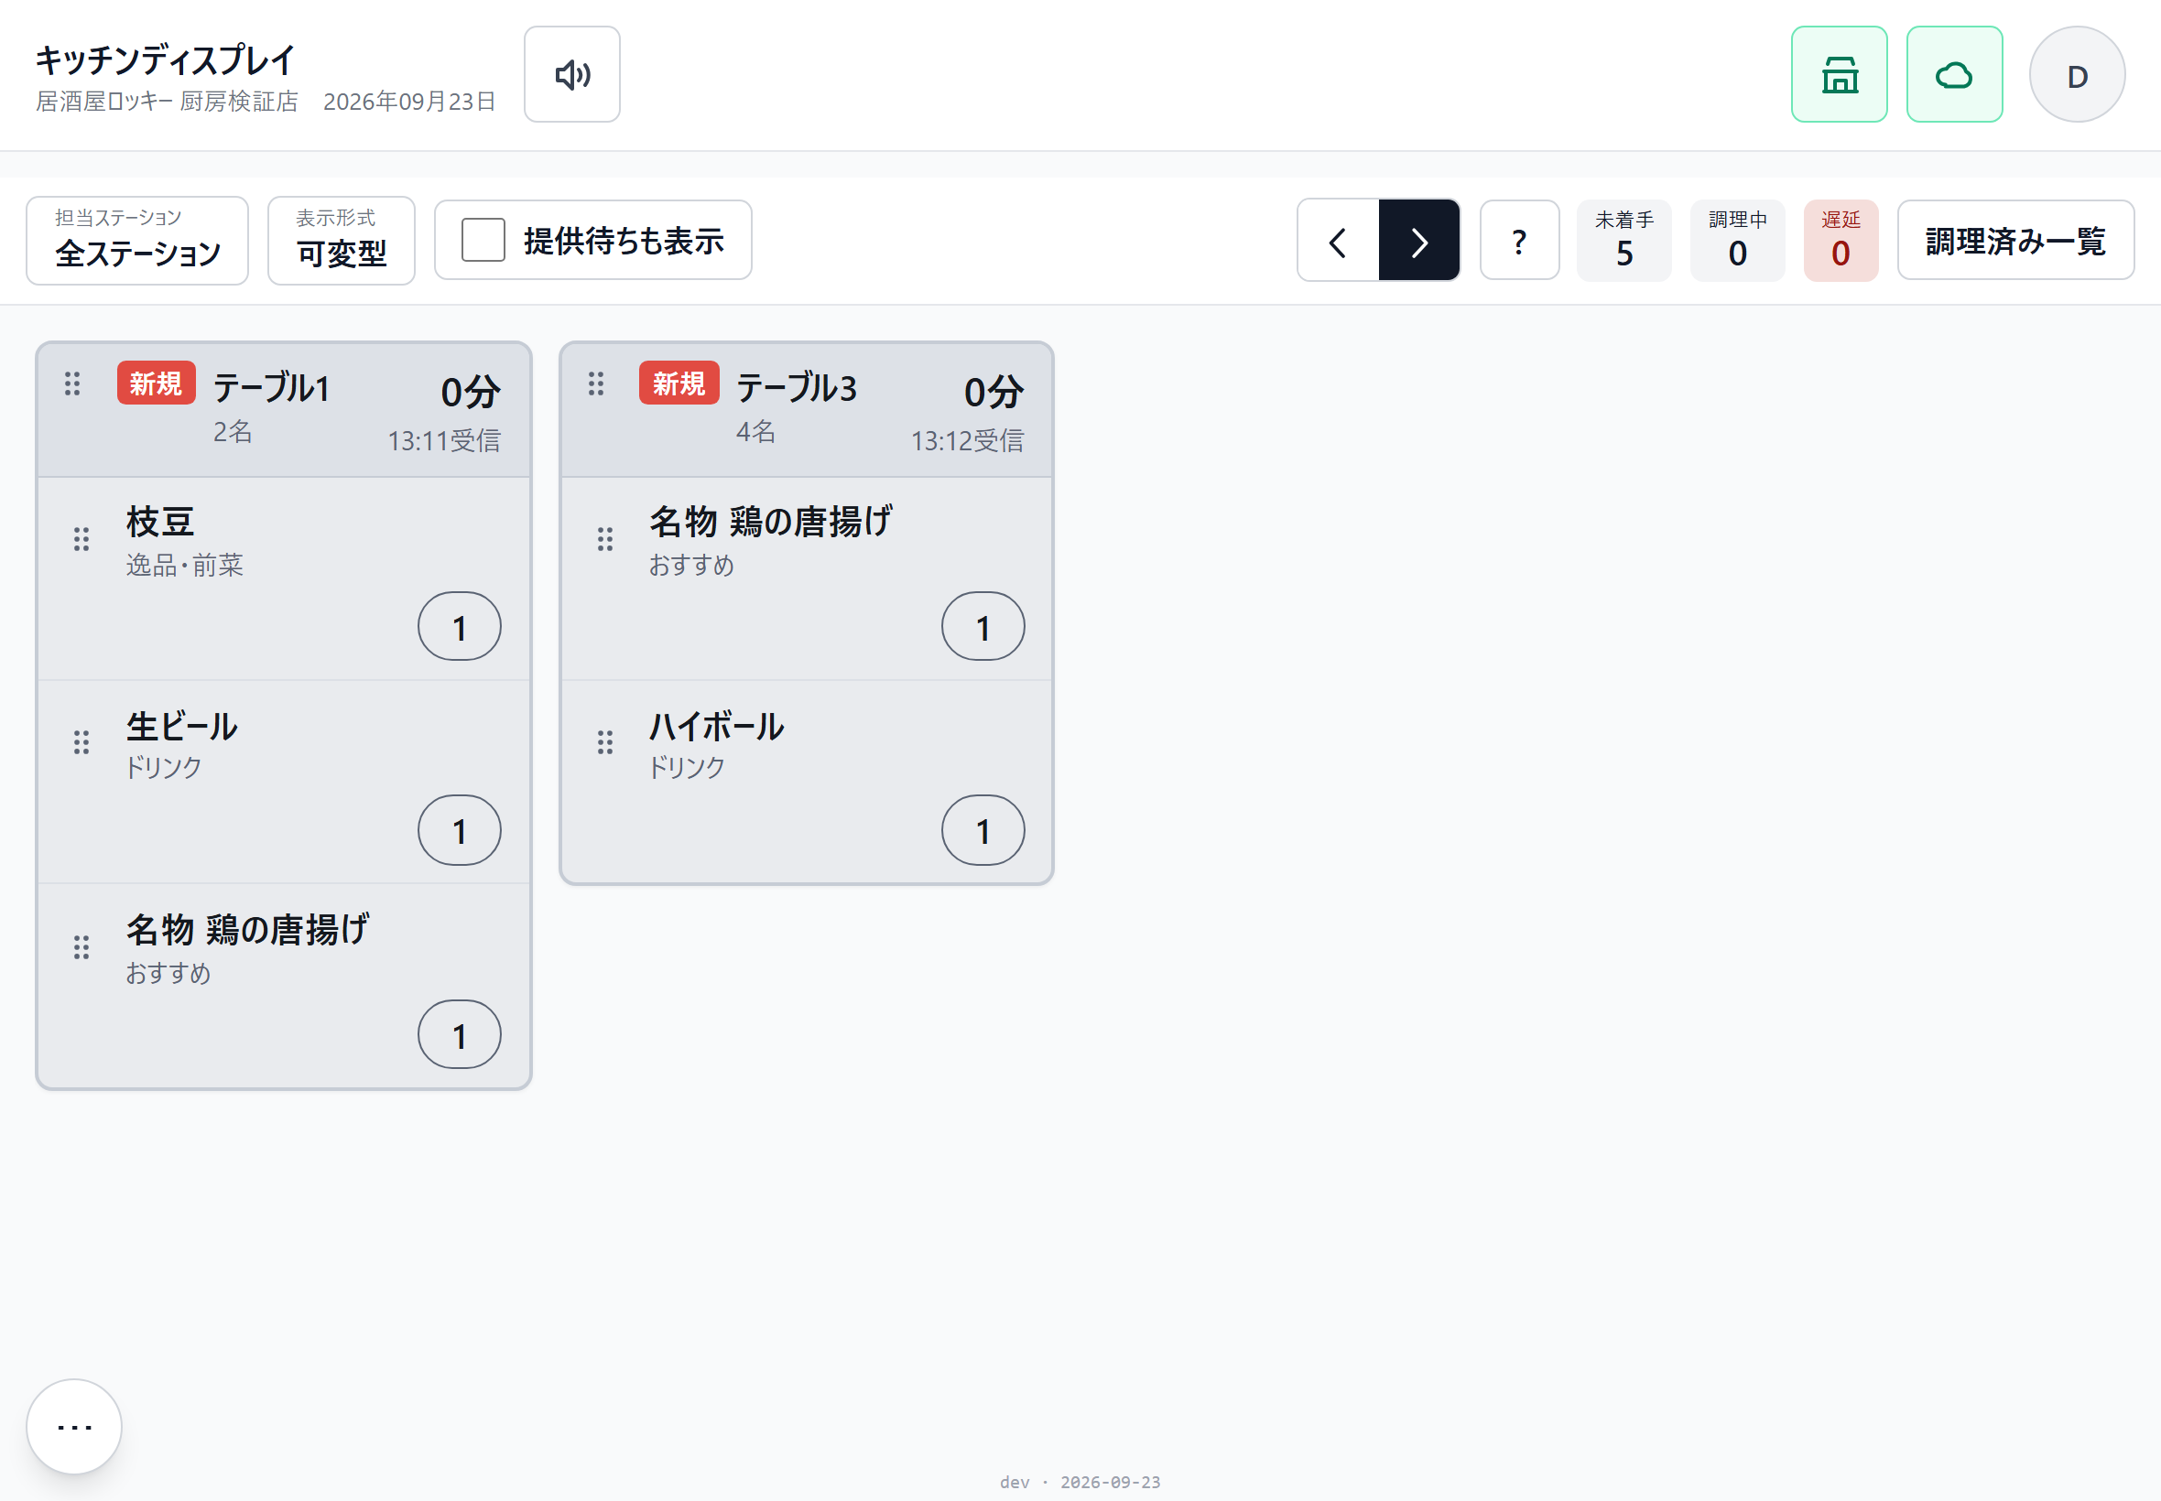Select the 遅延 0 status counter
2161x1501 pixels.
(1841, 240)
